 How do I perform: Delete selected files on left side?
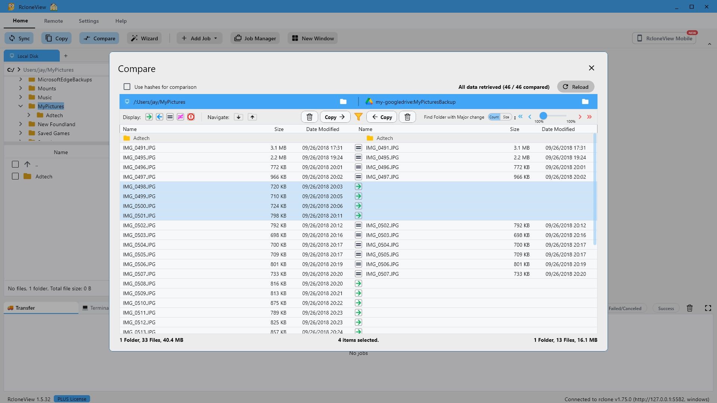click(x=310, y=117)
